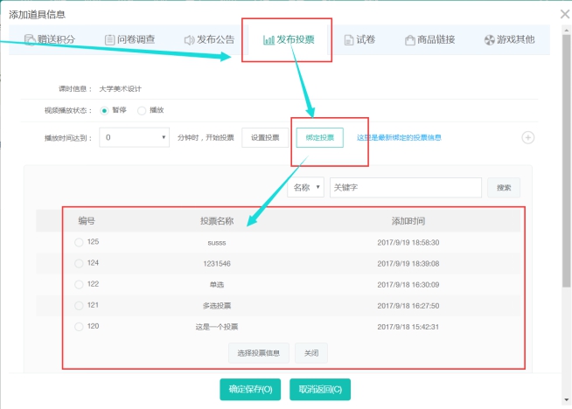Open the 播放时间达到 minutes dropdown

[x=134, y=137]
